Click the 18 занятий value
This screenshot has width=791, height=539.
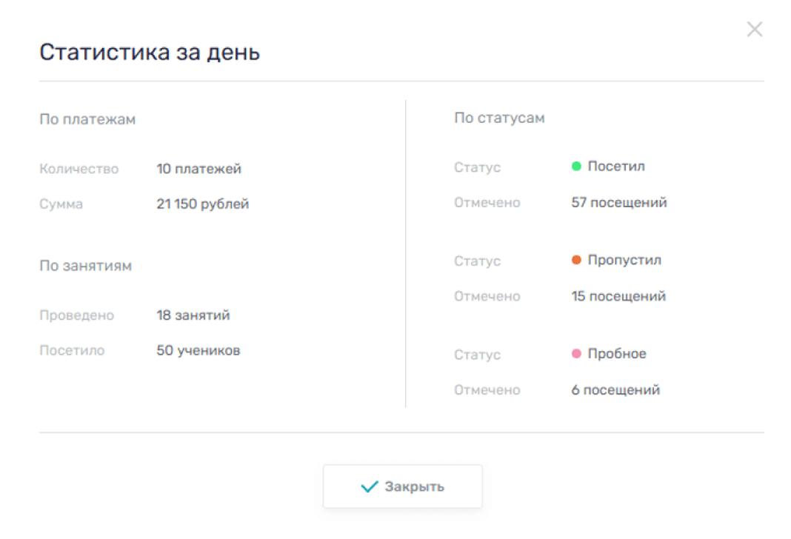click(193, 315)
